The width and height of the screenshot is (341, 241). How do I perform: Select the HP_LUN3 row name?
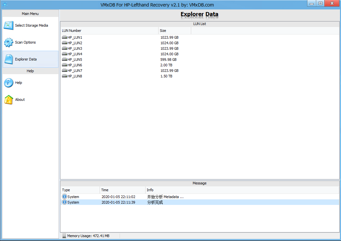(75, 48)
